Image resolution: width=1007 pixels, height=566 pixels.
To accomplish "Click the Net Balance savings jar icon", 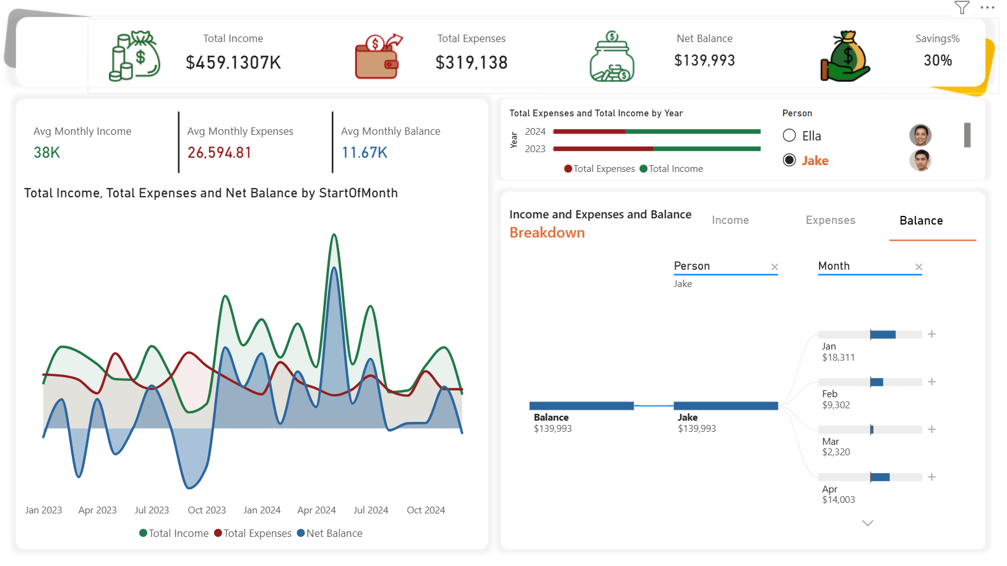I will [612, 56].
